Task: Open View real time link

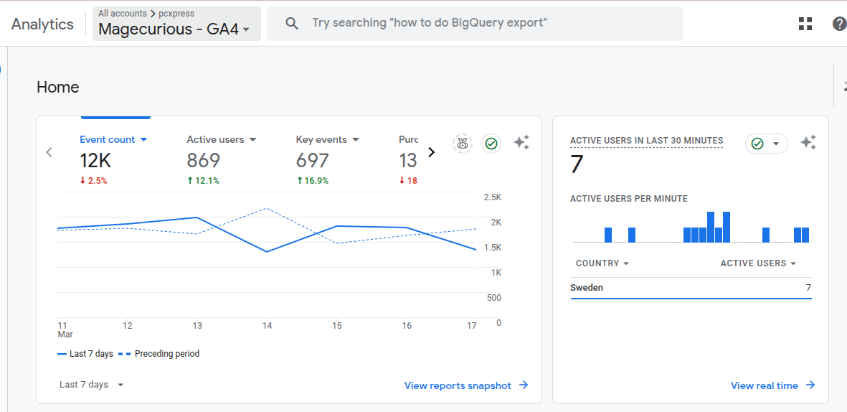Action: pyautogui.click(x=772, y=385)
